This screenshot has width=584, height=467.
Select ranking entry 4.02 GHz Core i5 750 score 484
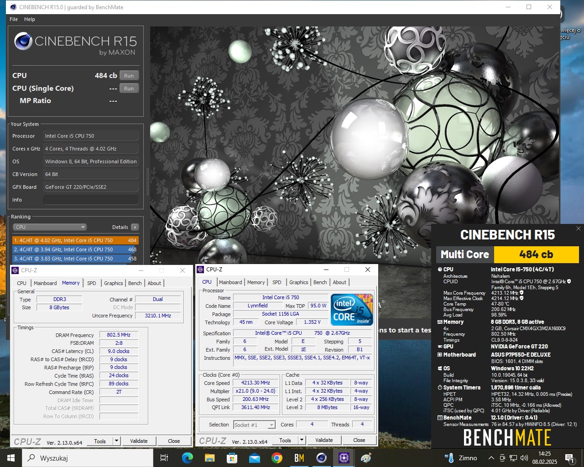click(x=75, y=240)
